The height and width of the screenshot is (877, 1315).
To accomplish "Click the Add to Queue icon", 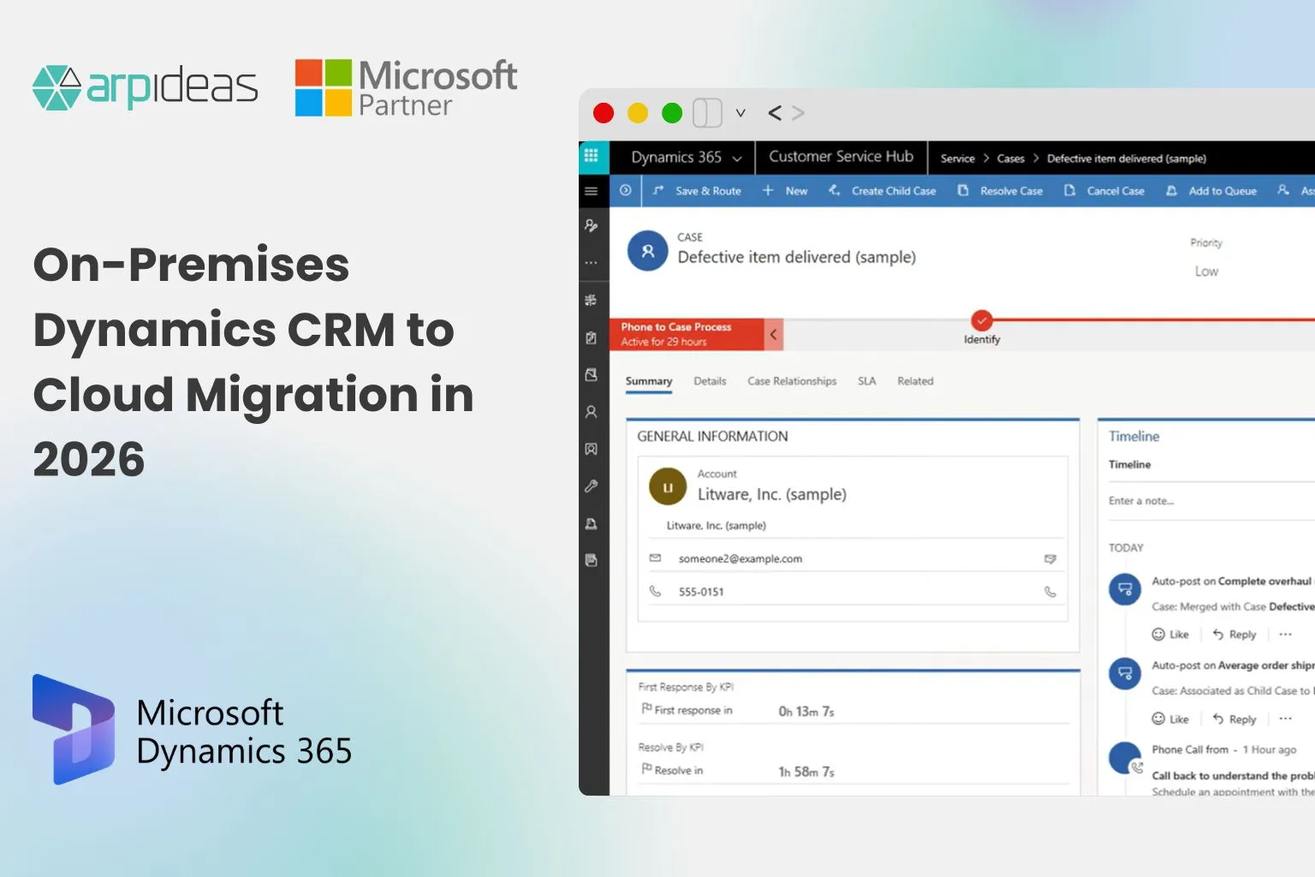I will [1171, 190].
